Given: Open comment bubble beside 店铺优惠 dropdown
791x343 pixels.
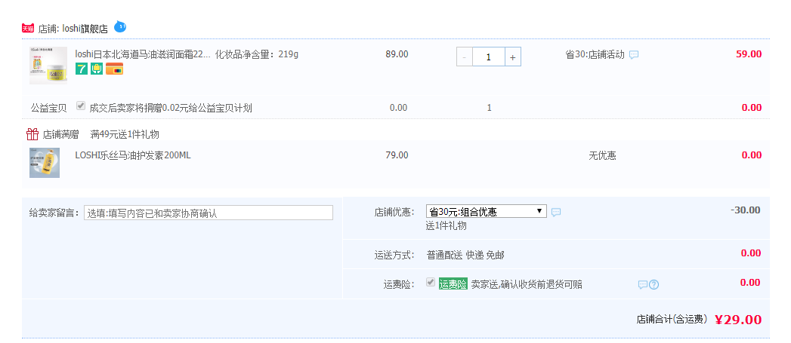Looking at the screenshot, I should 556,213.
